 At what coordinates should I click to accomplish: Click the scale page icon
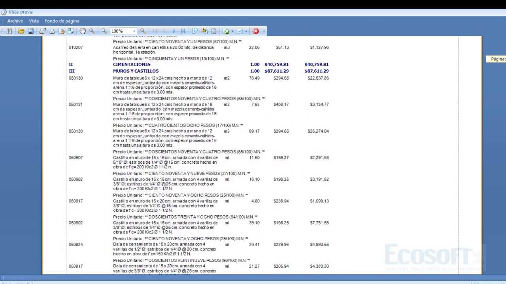(x=71, y=31)
